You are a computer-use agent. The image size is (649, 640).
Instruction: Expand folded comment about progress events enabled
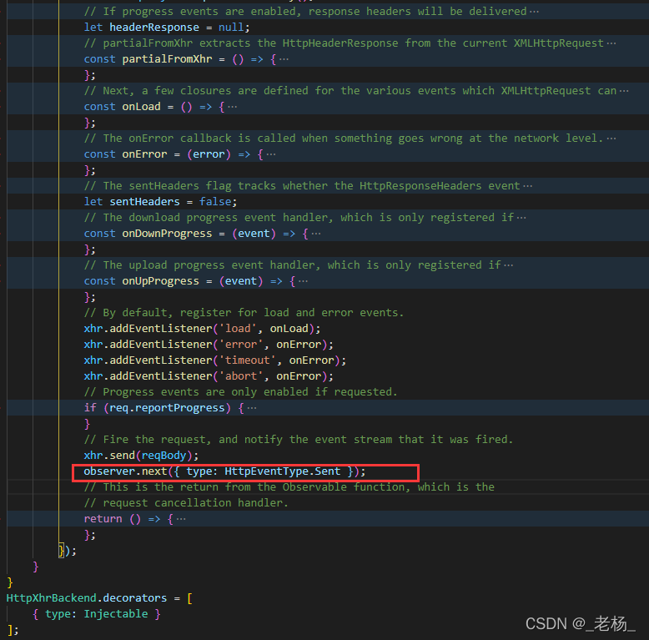coord(535,12)
